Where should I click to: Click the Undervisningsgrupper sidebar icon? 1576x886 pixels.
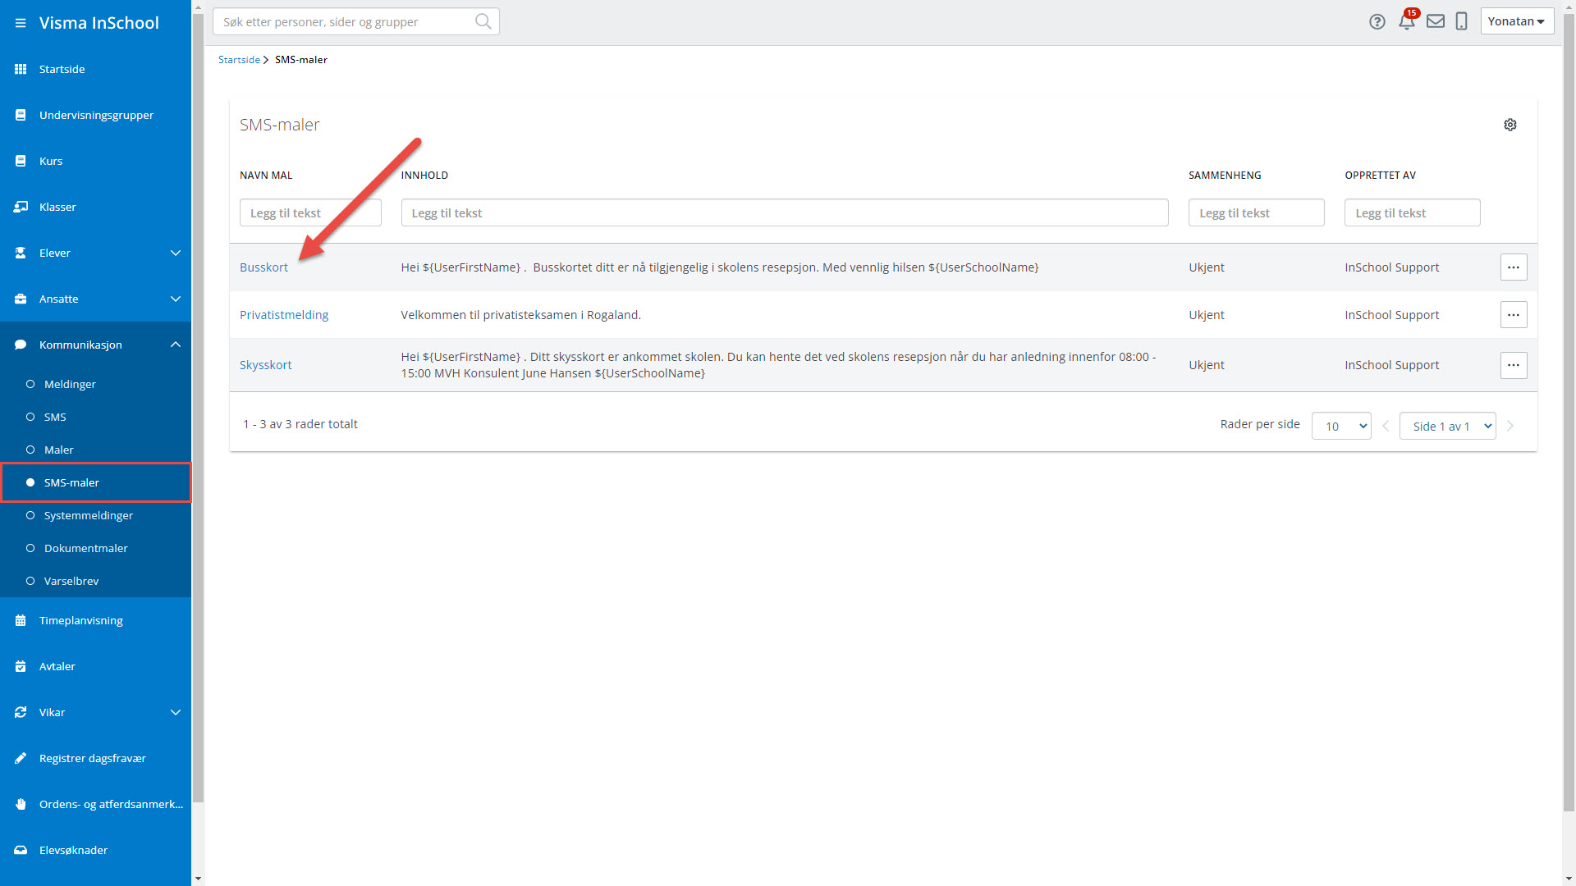pyautogui.click(x=21, y=115)
